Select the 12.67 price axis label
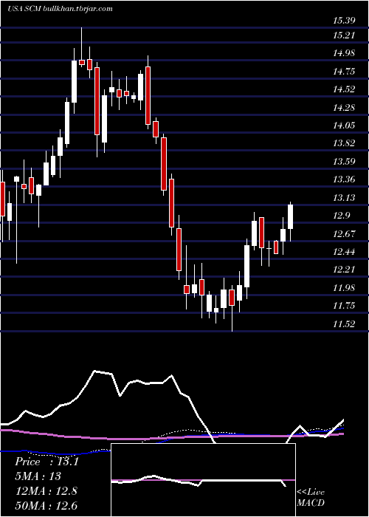Image resolution: width=369 pixels, height=517 pixels. pyautogui.click(x=344, y=234)
